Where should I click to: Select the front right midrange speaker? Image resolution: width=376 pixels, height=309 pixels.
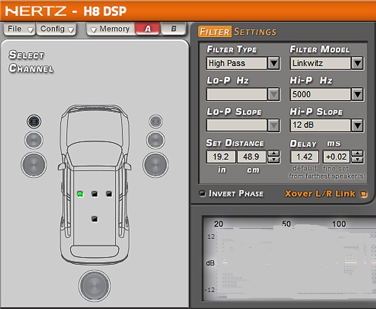tap(155, 140)
